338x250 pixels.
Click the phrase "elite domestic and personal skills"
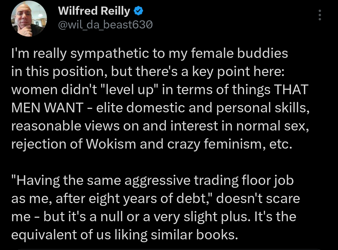pyautogui.click(x=201, y=108)
